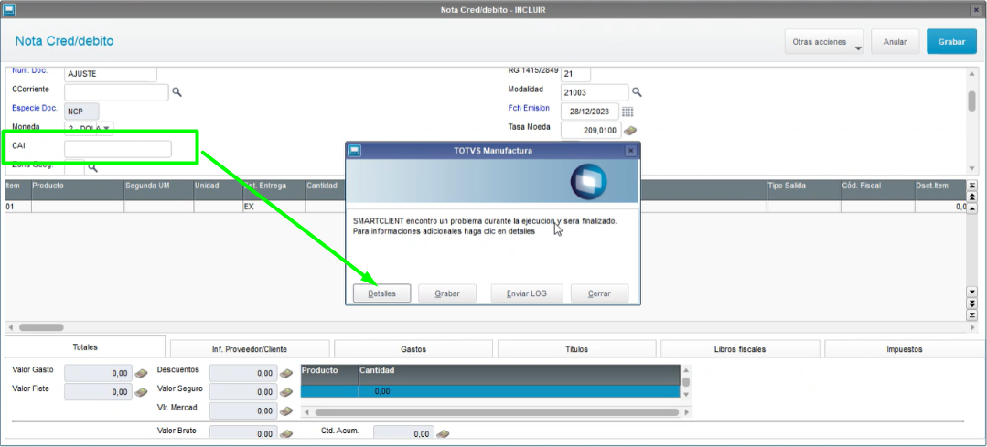The image size is (987, 447).
Task: Open the CCorriente search magnifier icon
Action: [x=177, y=92]
